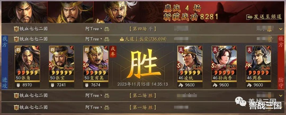Viewport: 286px width, 115px height.
Task: Click shield troop icon beside 8970
Action: point(18,85)
